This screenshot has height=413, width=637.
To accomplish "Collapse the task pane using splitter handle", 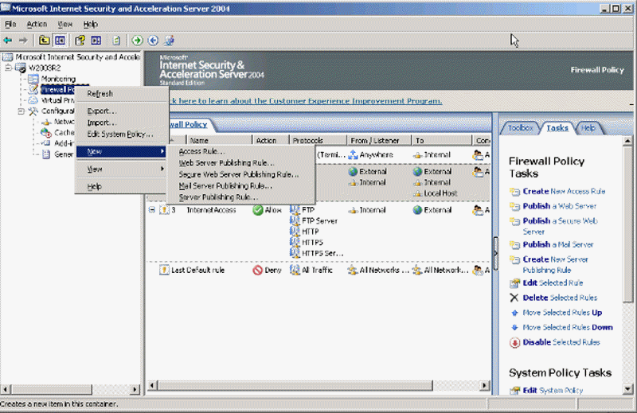I will (495, 253).
